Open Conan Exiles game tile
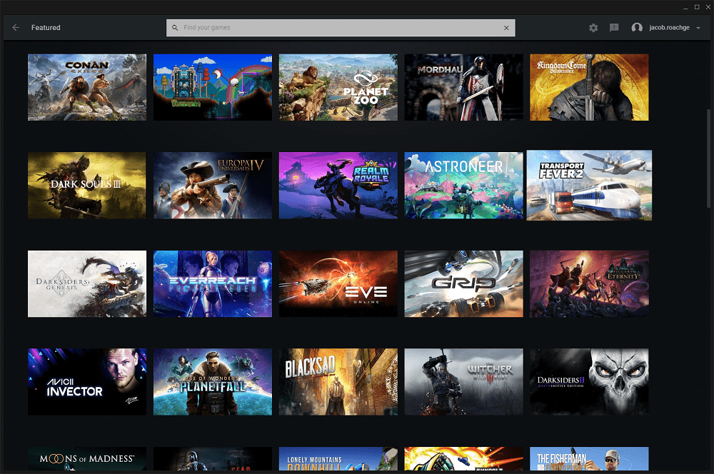The height and width of the screenshot is (474, 714). tap(87, 87)
